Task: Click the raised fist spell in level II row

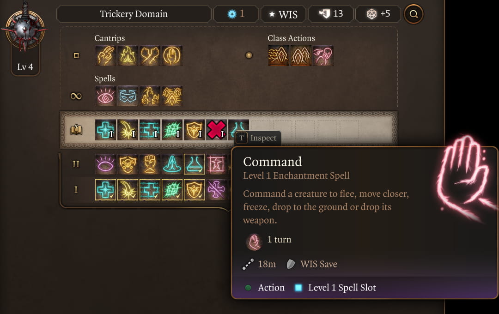Action: 150,164
